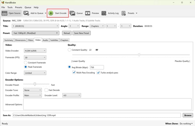Open the Queue toolbar icon
This screenshot has width=195, height=126.
[x=72, y=13]
